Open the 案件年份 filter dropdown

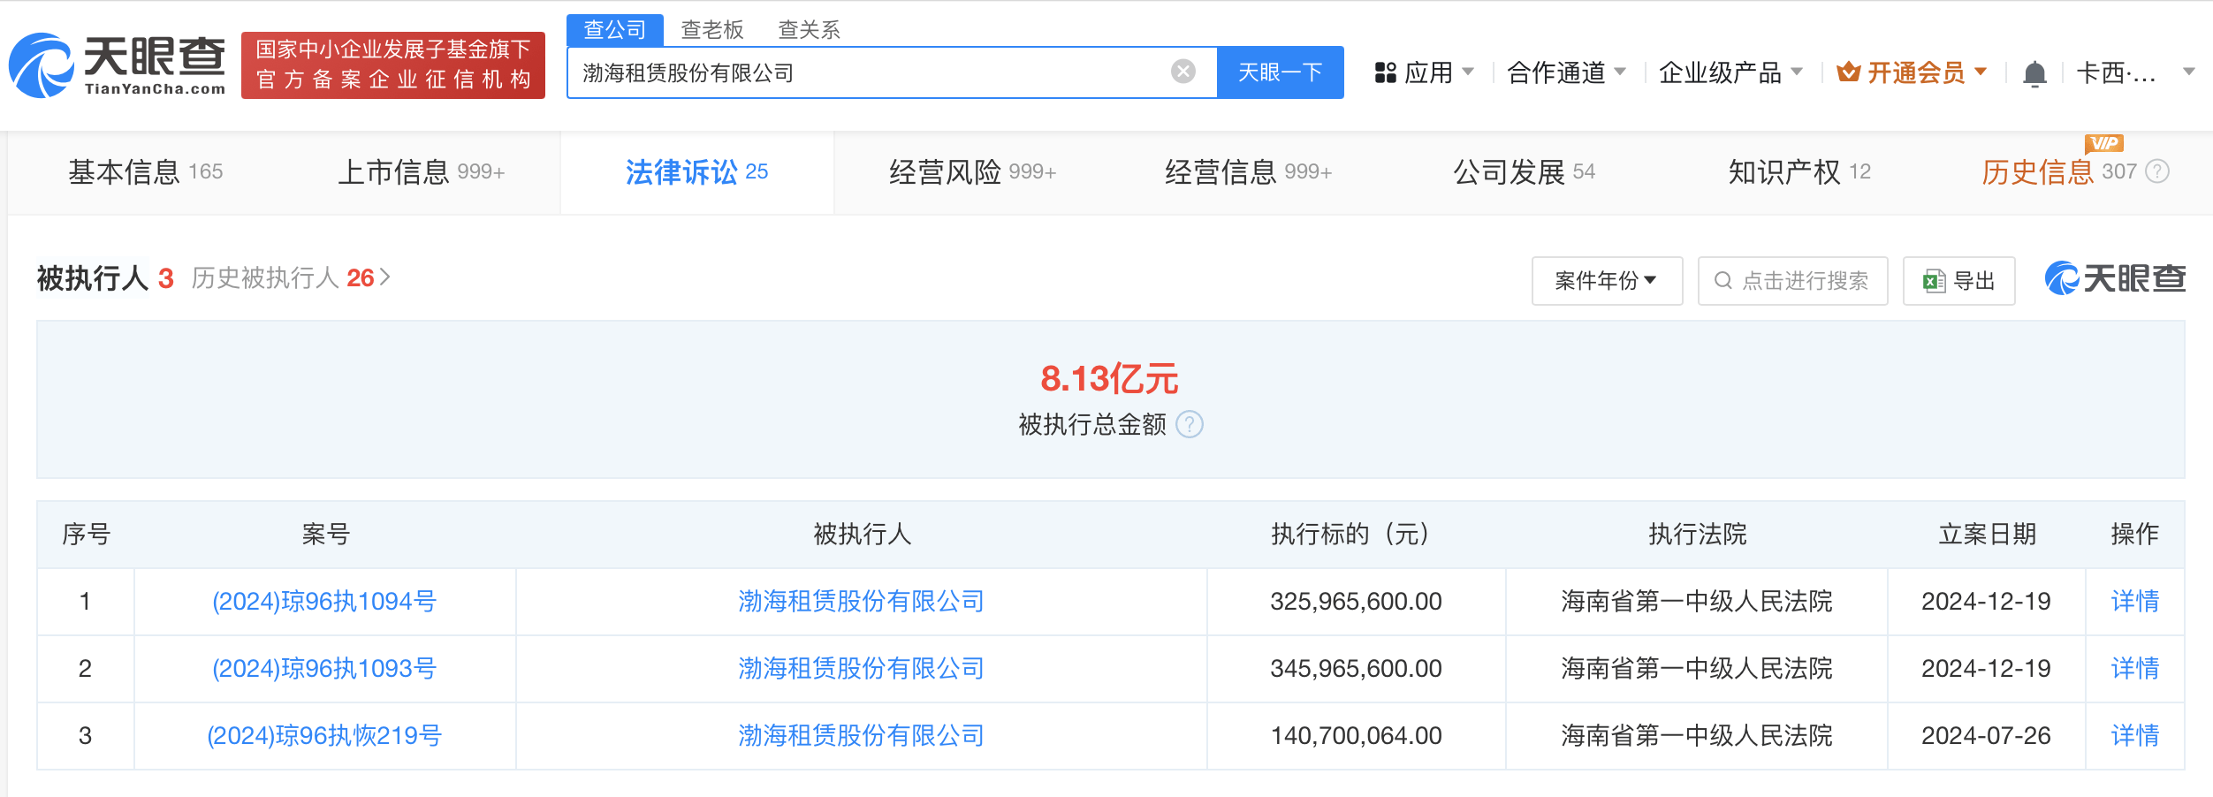[1607, 281]
